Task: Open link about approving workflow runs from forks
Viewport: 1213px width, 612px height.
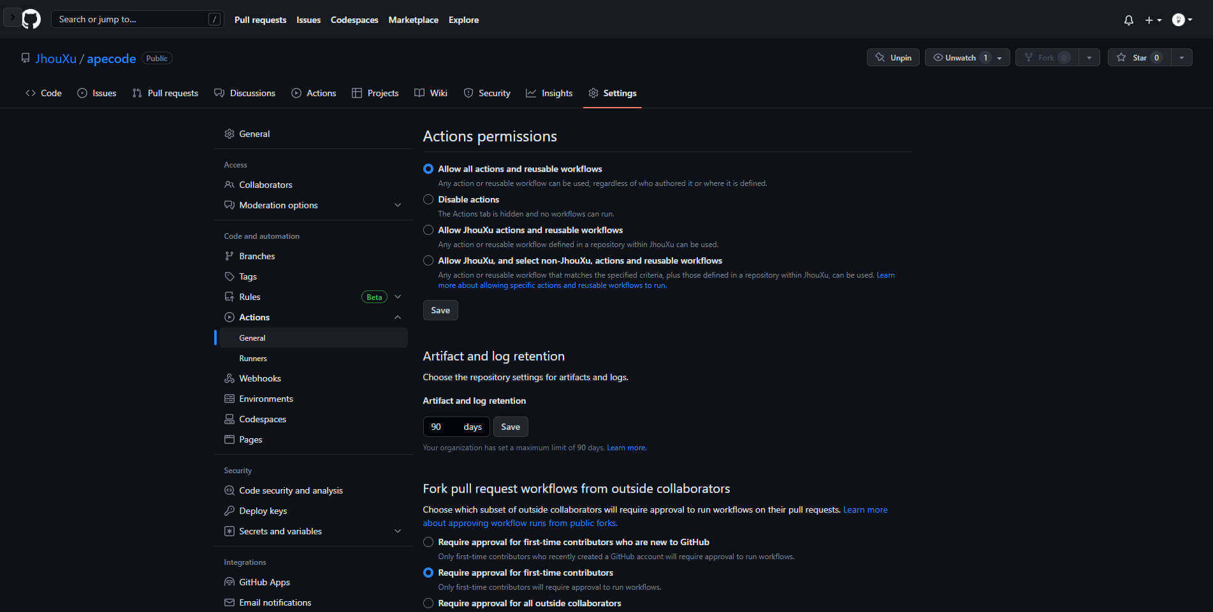Action: click(655, 516)
